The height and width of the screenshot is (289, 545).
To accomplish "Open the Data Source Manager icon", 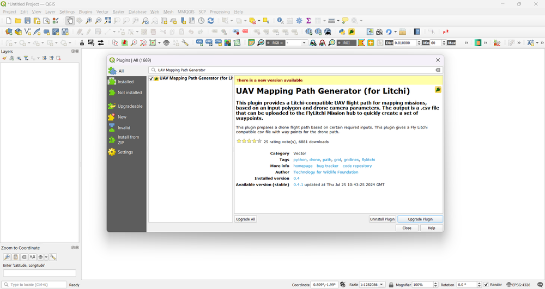I will pyautogui.click(x=9, y=32).
